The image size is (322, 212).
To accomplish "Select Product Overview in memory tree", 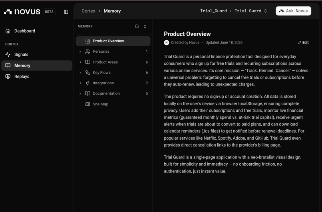I will [x=113, y=41].
